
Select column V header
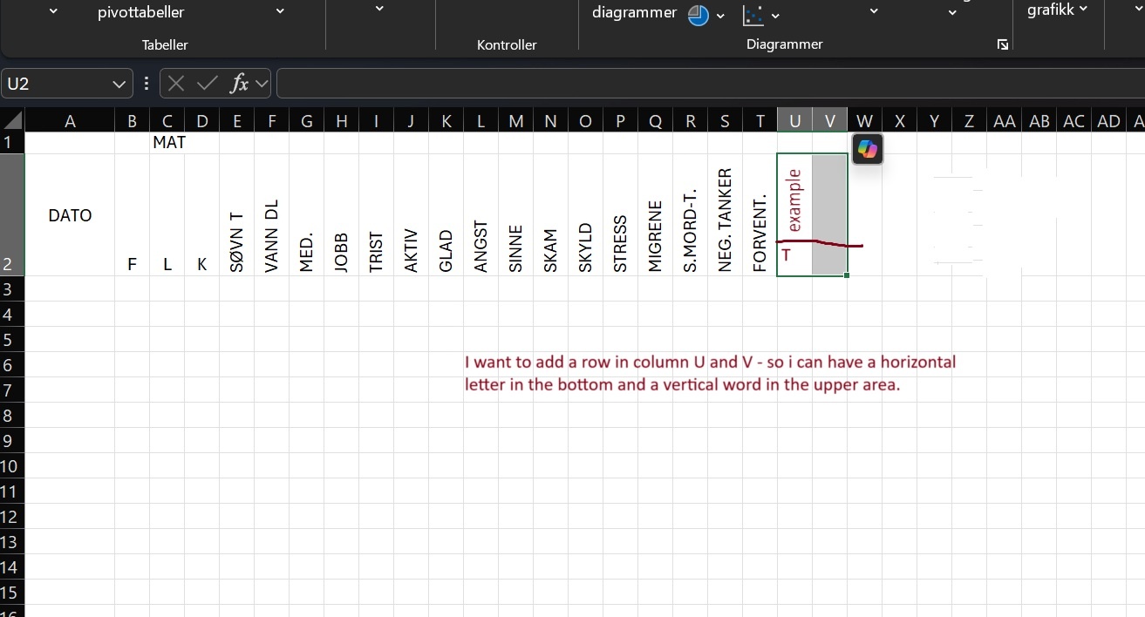(829, 119)
